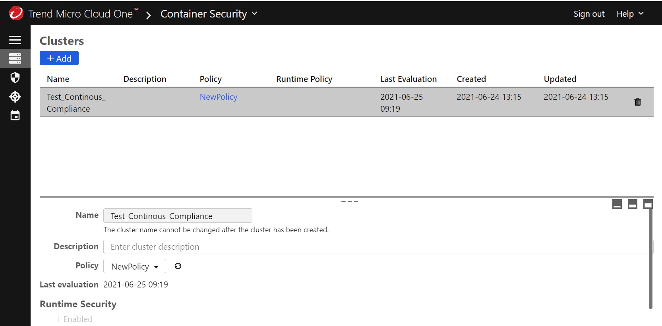
Task: Open the calendar events sidebar icon
Action: 15,116
